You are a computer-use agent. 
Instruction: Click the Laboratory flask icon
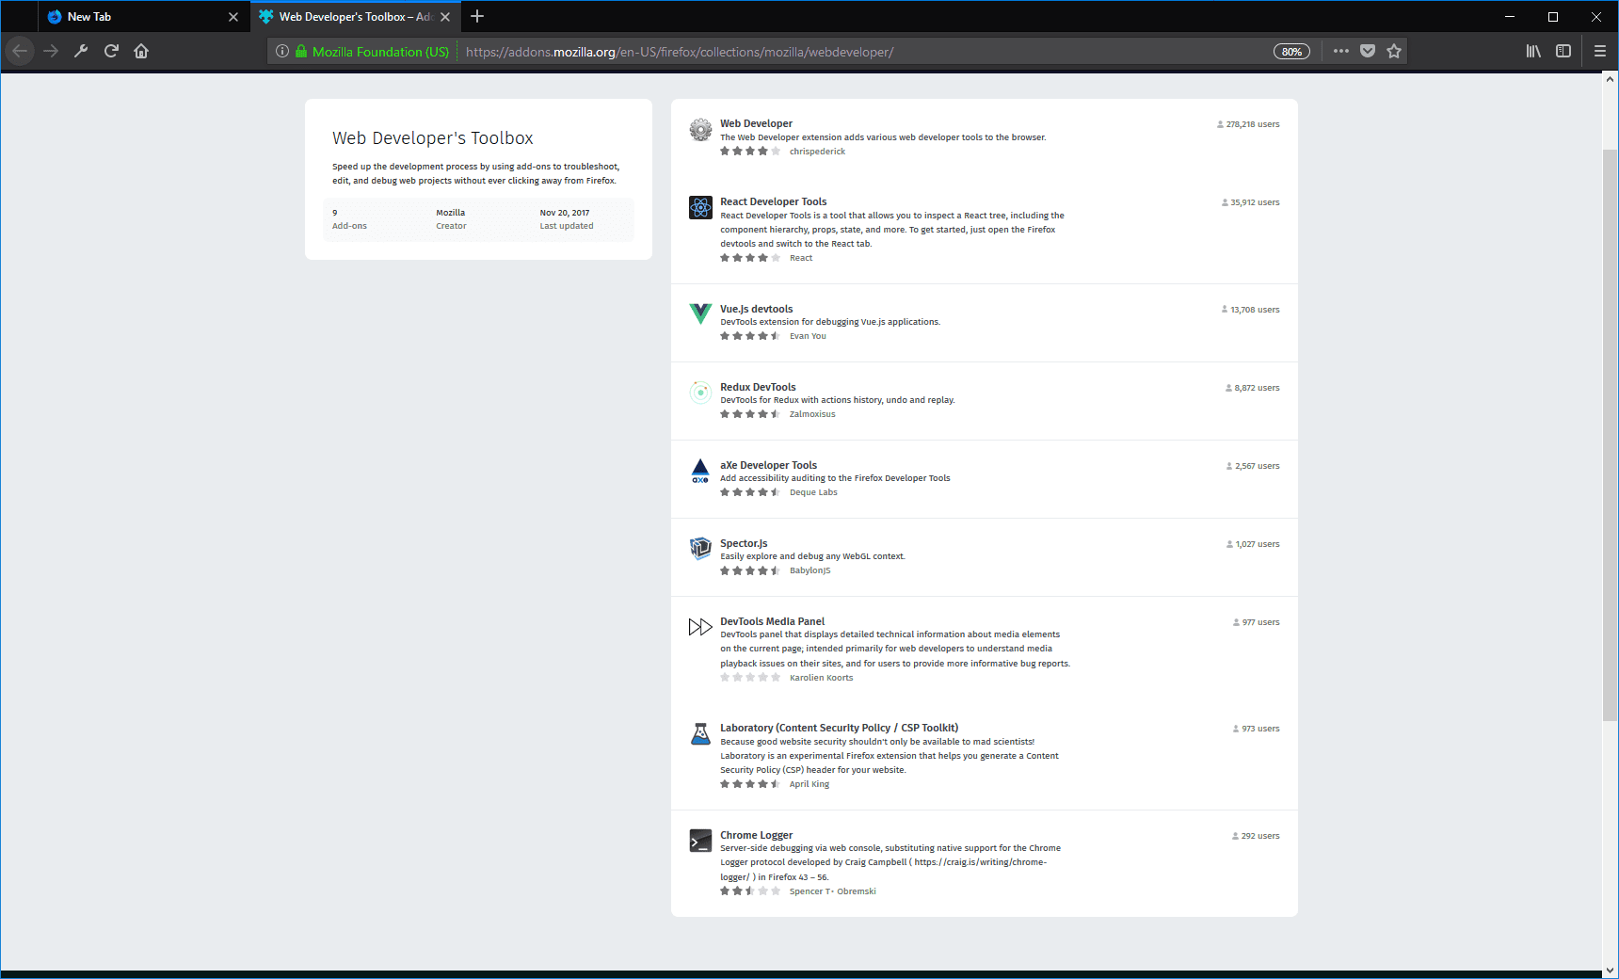coord(700,734)
